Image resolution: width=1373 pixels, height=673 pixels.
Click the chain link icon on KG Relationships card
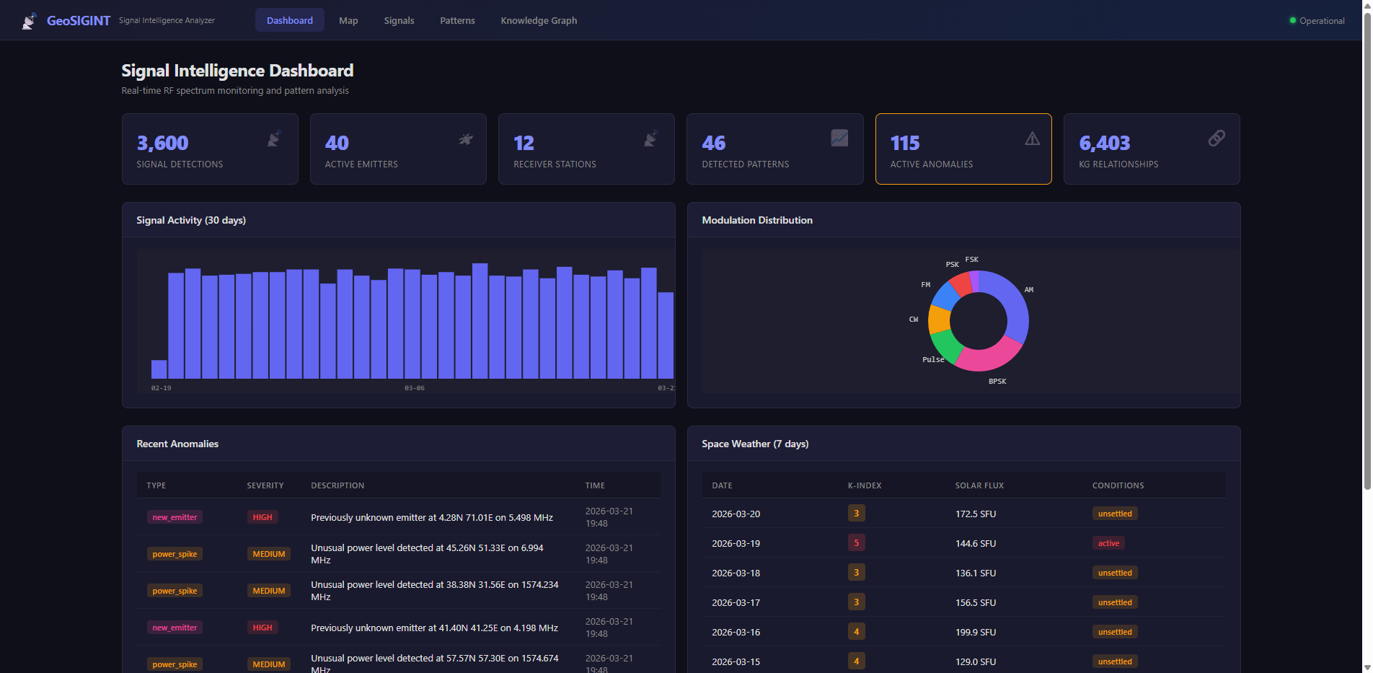click(1217, 138)
